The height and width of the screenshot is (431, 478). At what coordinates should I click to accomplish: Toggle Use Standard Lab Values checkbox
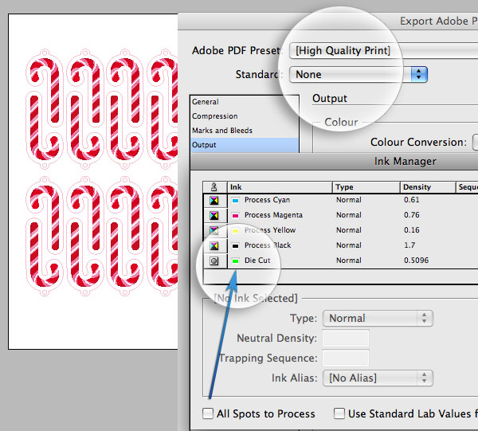[339, 413]
